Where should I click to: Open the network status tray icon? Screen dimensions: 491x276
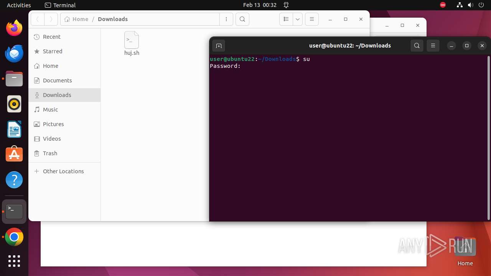pyautogui.click(x=460, y=5)
